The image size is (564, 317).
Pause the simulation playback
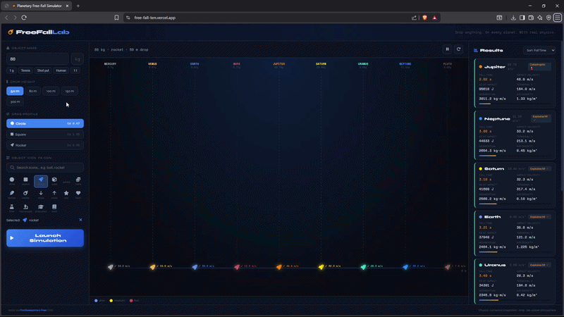click(x=447, y=49)
